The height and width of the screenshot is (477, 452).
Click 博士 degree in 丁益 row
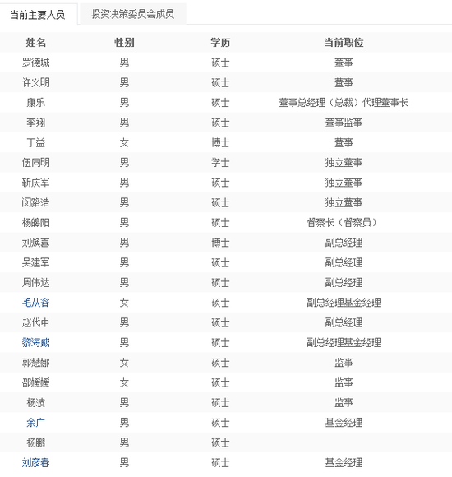point(220,142)
